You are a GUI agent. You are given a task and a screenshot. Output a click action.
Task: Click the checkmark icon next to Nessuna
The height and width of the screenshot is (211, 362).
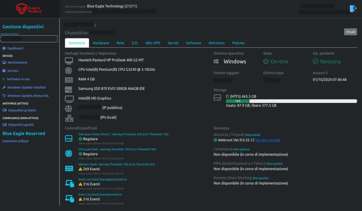pyautogui.click(x=315, y=61)
